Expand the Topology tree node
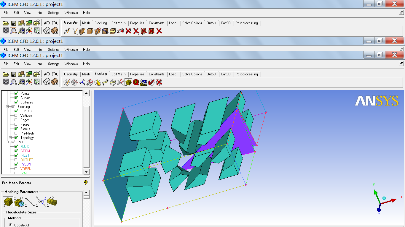Screen dimensions: 405x227 tap(10, 138)
